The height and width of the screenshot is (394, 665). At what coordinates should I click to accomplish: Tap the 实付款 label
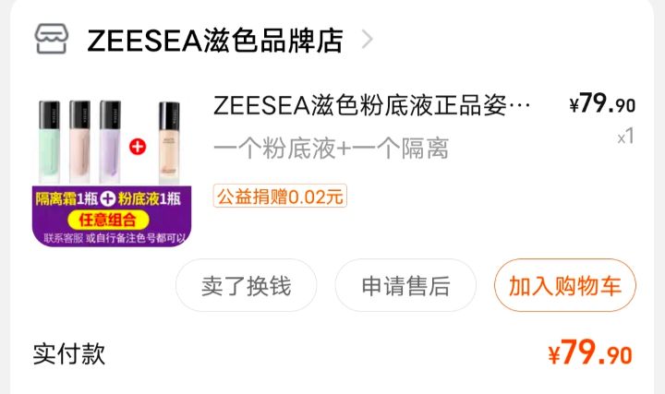[x=69, y=353]
